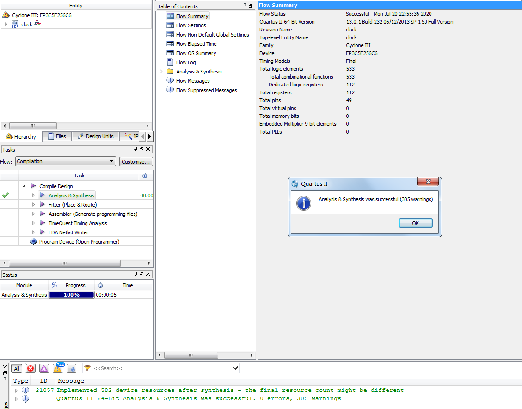
Task: Close the Quartus II dialog with X
Action: [428, 182]
